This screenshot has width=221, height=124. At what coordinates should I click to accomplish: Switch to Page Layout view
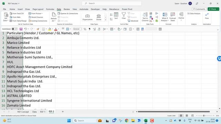click(187, 116)
